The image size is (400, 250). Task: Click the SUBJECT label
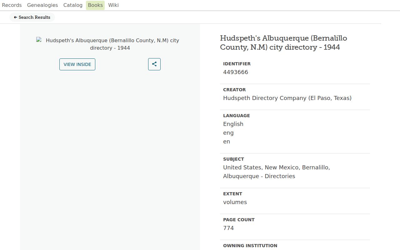coord(233,159)
